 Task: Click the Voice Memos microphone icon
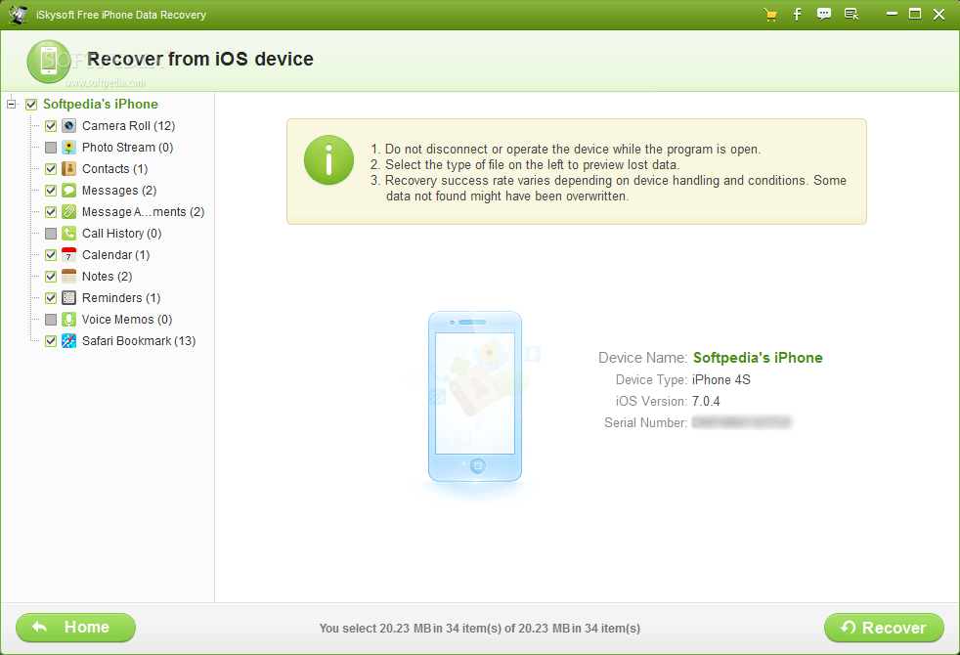pyautogui.click(x=68, y=319)
